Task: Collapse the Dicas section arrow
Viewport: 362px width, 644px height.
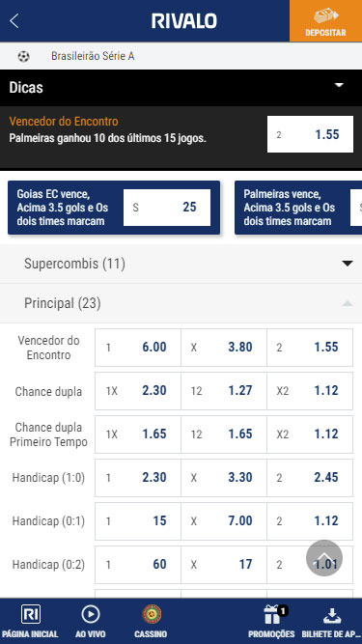Action: pyautogui.click(x=339, y=85)
